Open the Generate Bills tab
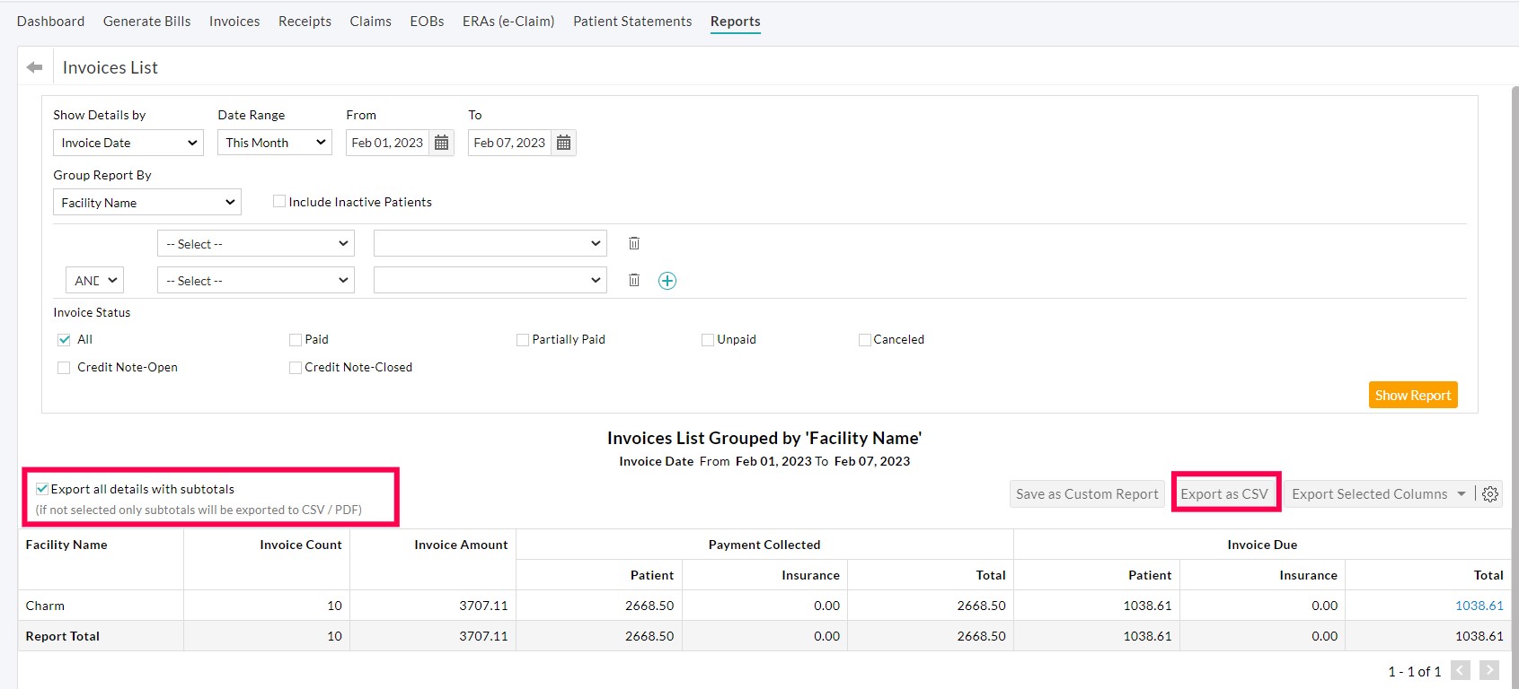 tap(146, 22)
